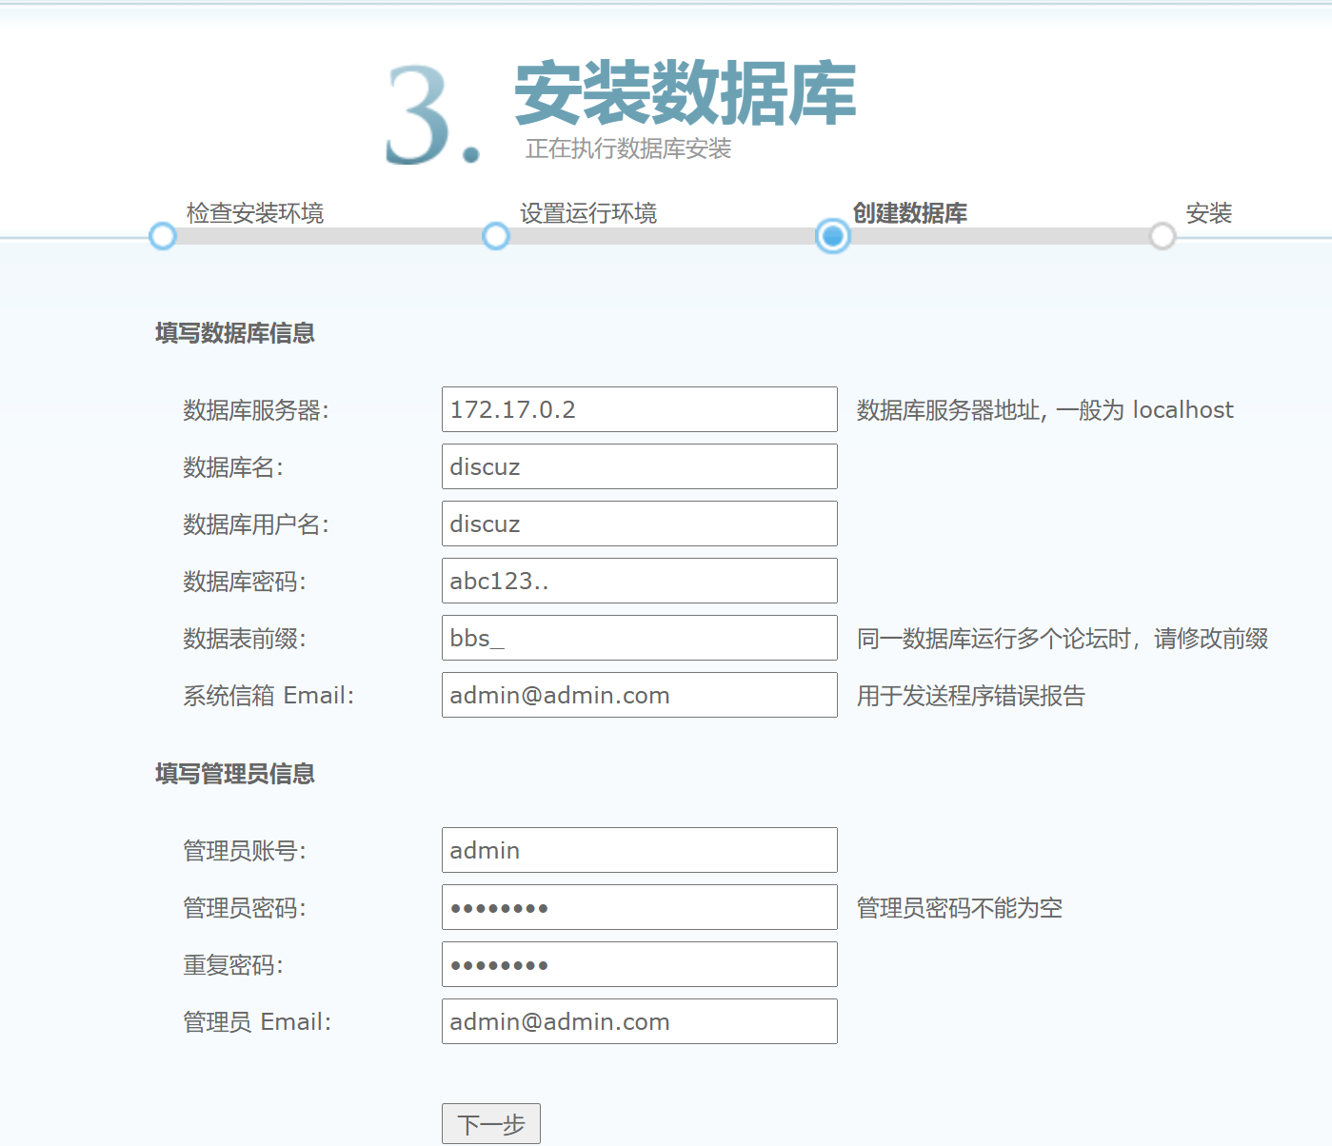This screenshot has width=1332, height=1146.
Task: Edit the 数据表前缀 bbs_ field
Action: tap(640, 638)
